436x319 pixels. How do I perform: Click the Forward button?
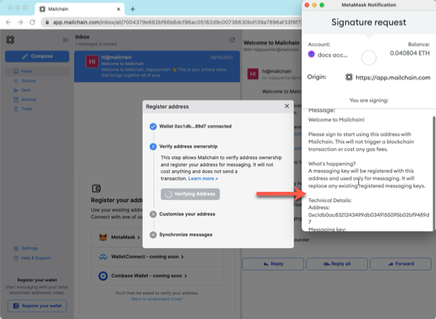coord(400,264)
